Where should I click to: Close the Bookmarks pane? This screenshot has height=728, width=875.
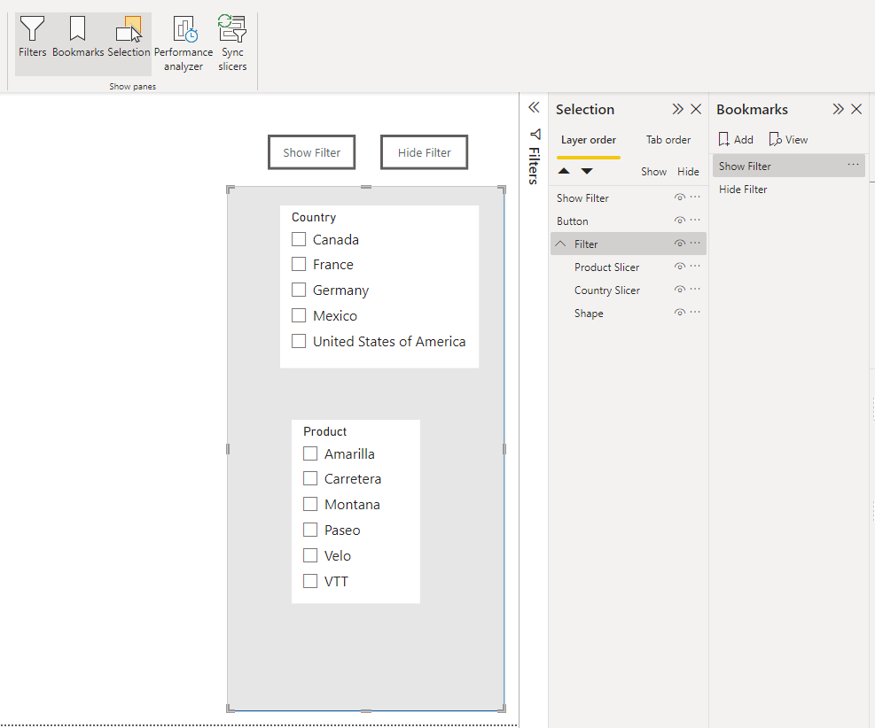click(x=856, y=109)
